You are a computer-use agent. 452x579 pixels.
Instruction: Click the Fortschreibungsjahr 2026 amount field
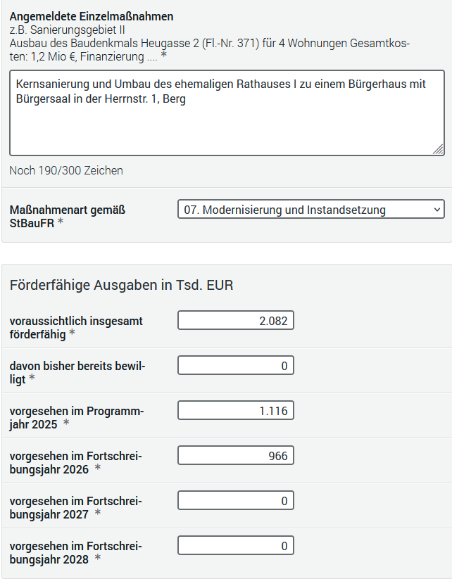click(236, 455)
